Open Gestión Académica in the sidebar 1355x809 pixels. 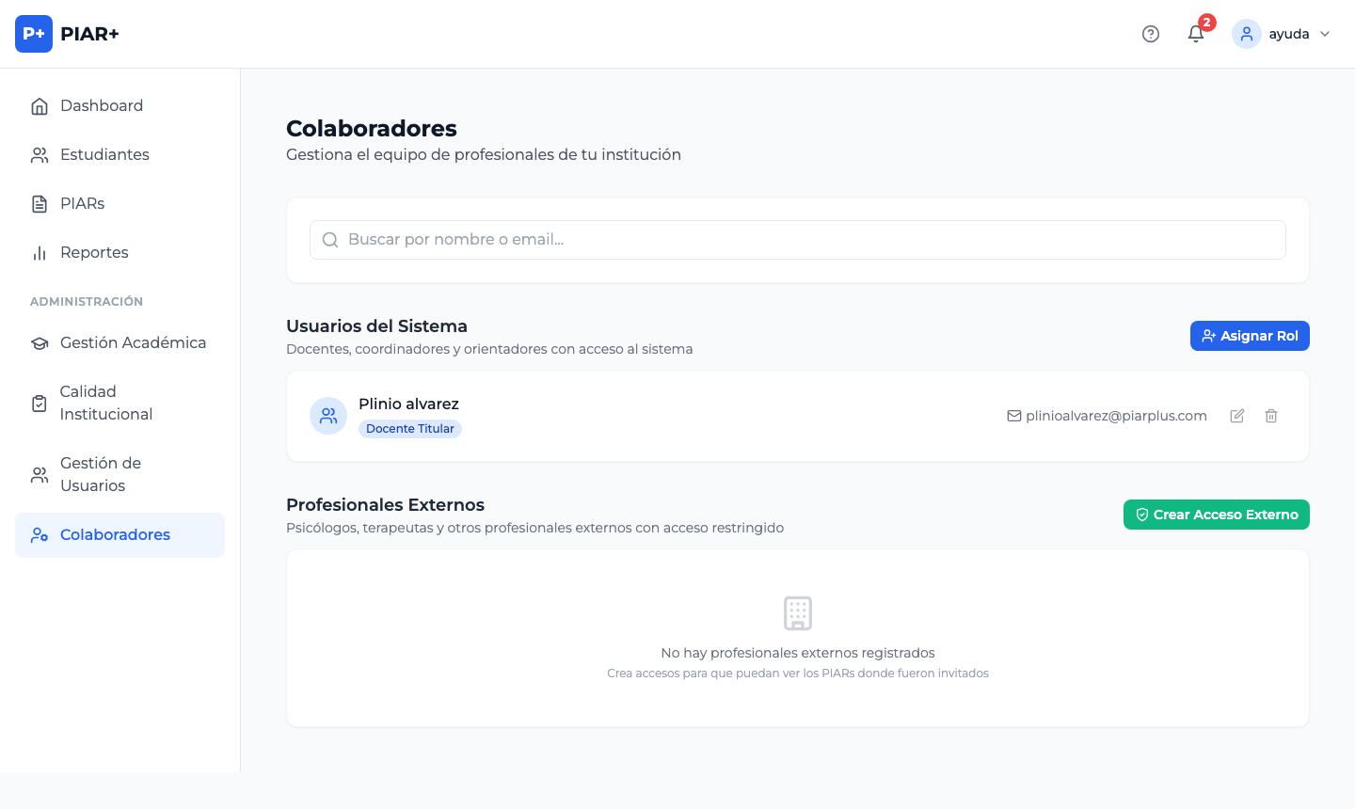click(x=133, y=342)
